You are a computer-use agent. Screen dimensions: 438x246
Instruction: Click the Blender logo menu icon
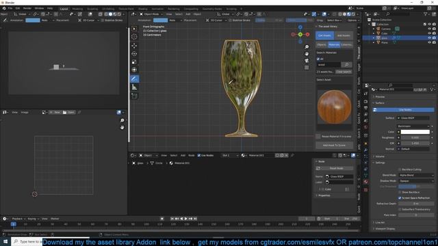(4, 8)
